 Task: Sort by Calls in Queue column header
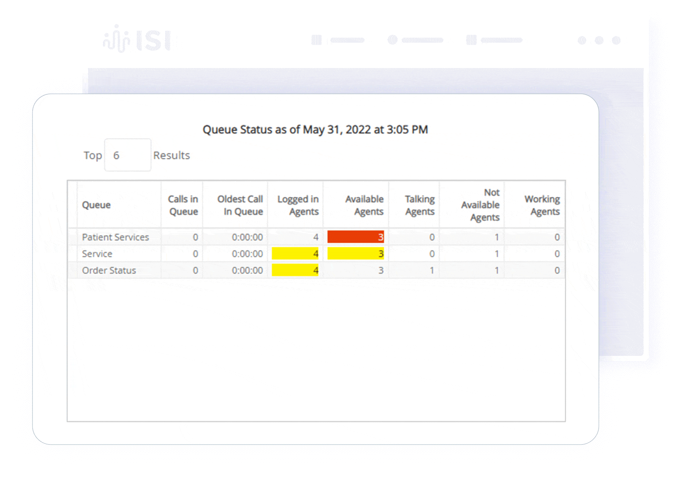pos(183,205)
